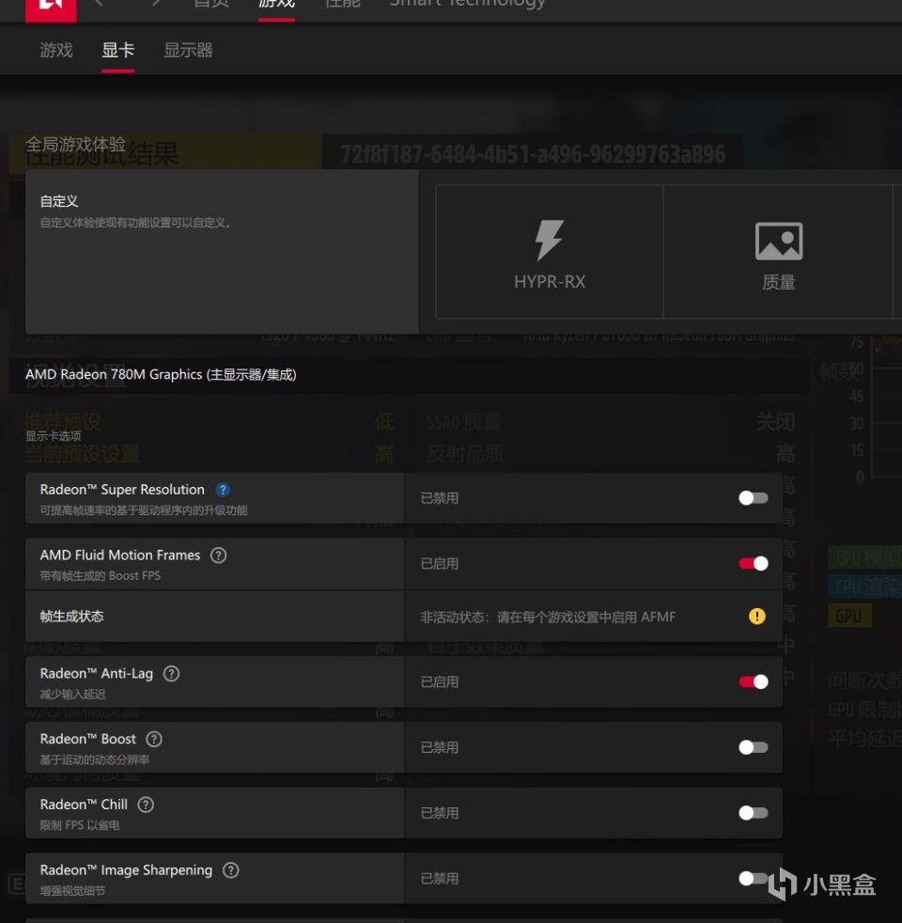Click the 非活动状态 AFMF status text

[548, 617]
